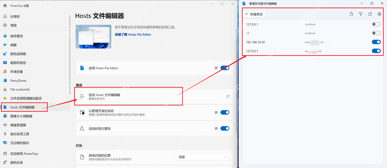Open FancyZones from the sidebar

pyautogui.click(x=18, y=81)
